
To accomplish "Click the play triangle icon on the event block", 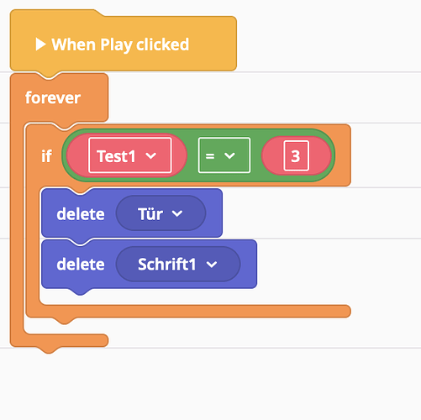I will (40, 45).
